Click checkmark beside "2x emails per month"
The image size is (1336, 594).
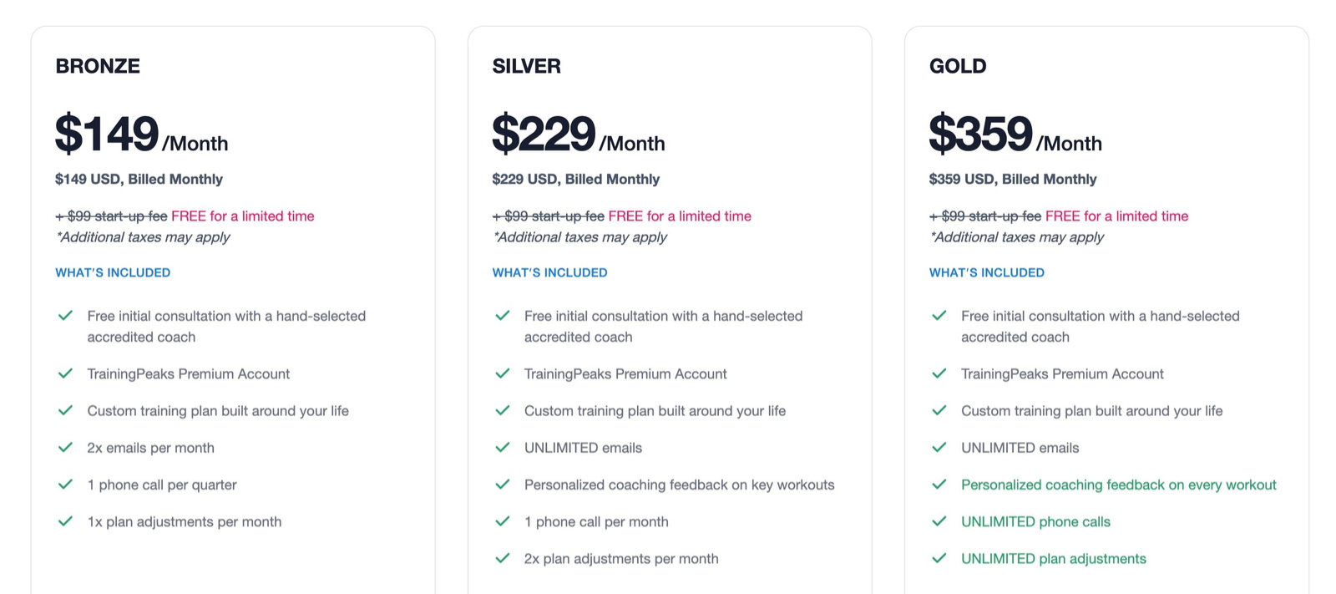tap(65, 448)
